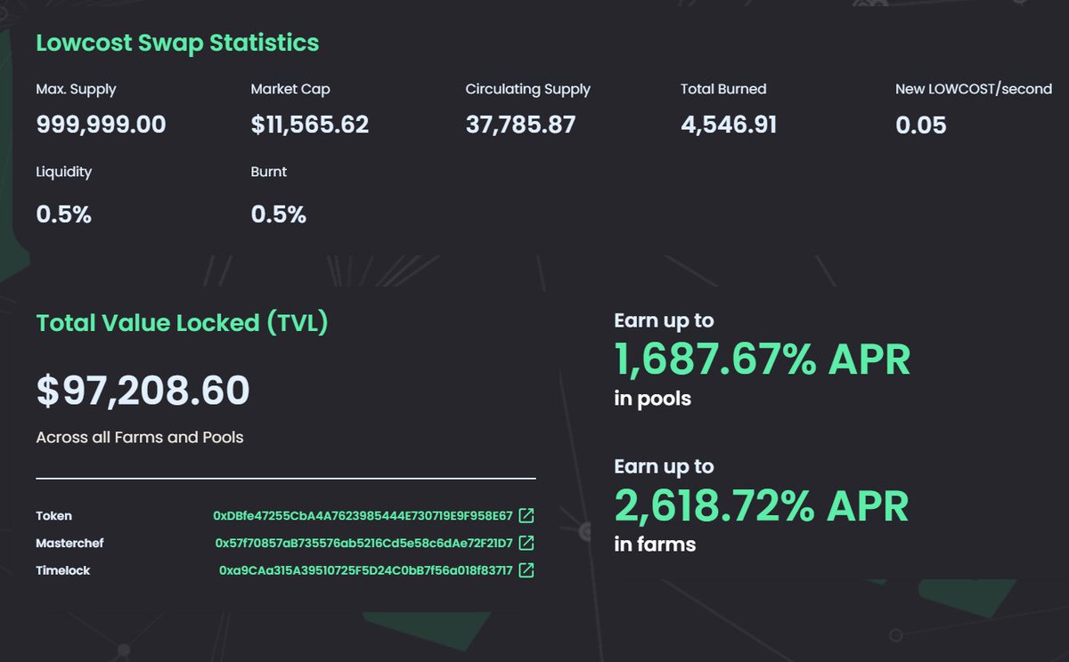Click the Timelock row label
This screenshot has width=1069, height=662.
pyautogui.click(x=63, y=570)
